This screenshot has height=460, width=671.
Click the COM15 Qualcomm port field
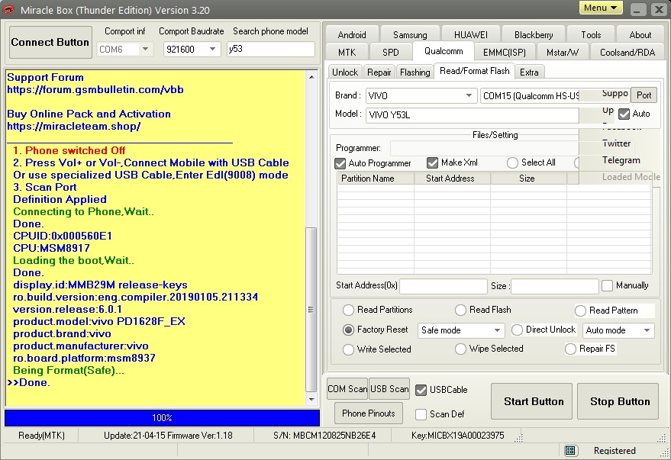[x=531, y=96]
